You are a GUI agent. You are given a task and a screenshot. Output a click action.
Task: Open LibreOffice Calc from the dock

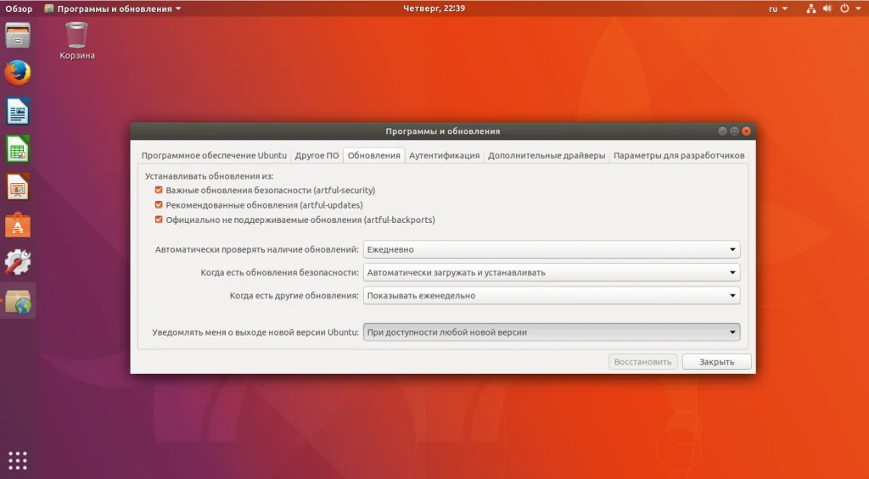18,149
